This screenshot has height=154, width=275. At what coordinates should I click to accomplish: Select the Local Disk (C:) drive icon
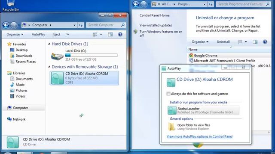(57, 56)
